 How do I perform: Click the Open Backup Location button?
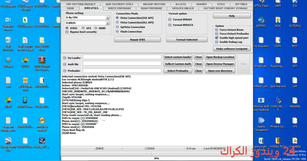click(x=220, y=57)
